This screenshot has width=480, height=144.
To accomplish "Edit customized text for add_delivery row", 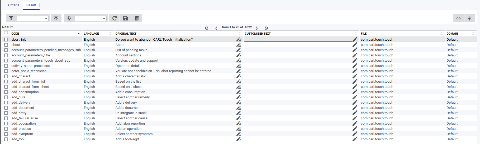I will (355, 102).
